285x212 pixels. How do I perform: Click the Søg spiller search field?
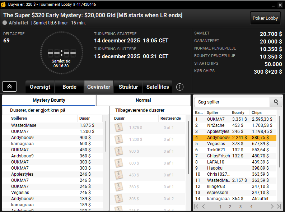coord(232,102)
